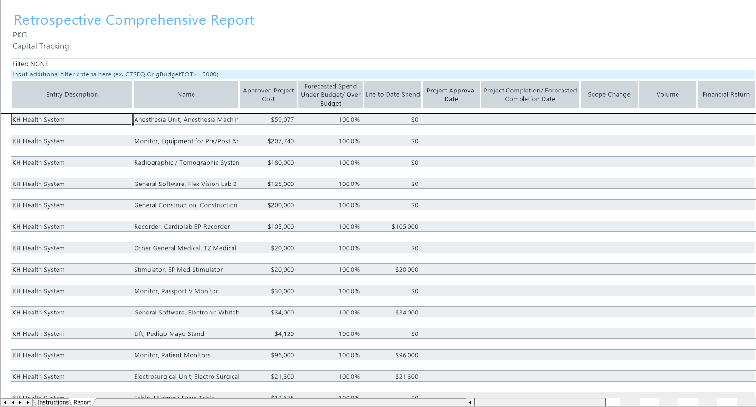
Task: Select the Report sheet tab
Action: (x=82, y=402)
